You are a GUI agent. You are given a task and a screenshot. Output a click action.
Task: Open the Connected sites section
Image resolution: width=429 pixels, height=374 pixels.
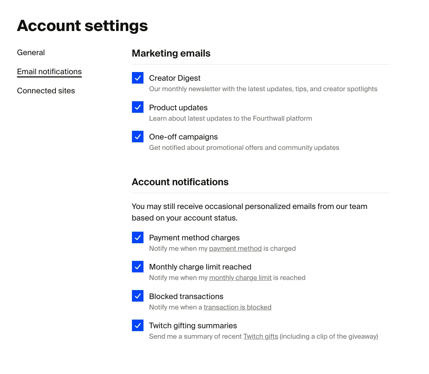point(46,90)
